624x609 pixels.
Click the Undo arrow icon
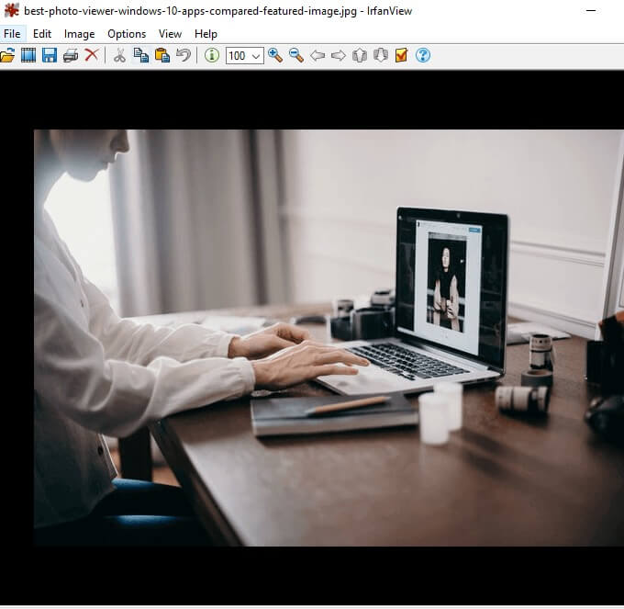tap(184, 55)
